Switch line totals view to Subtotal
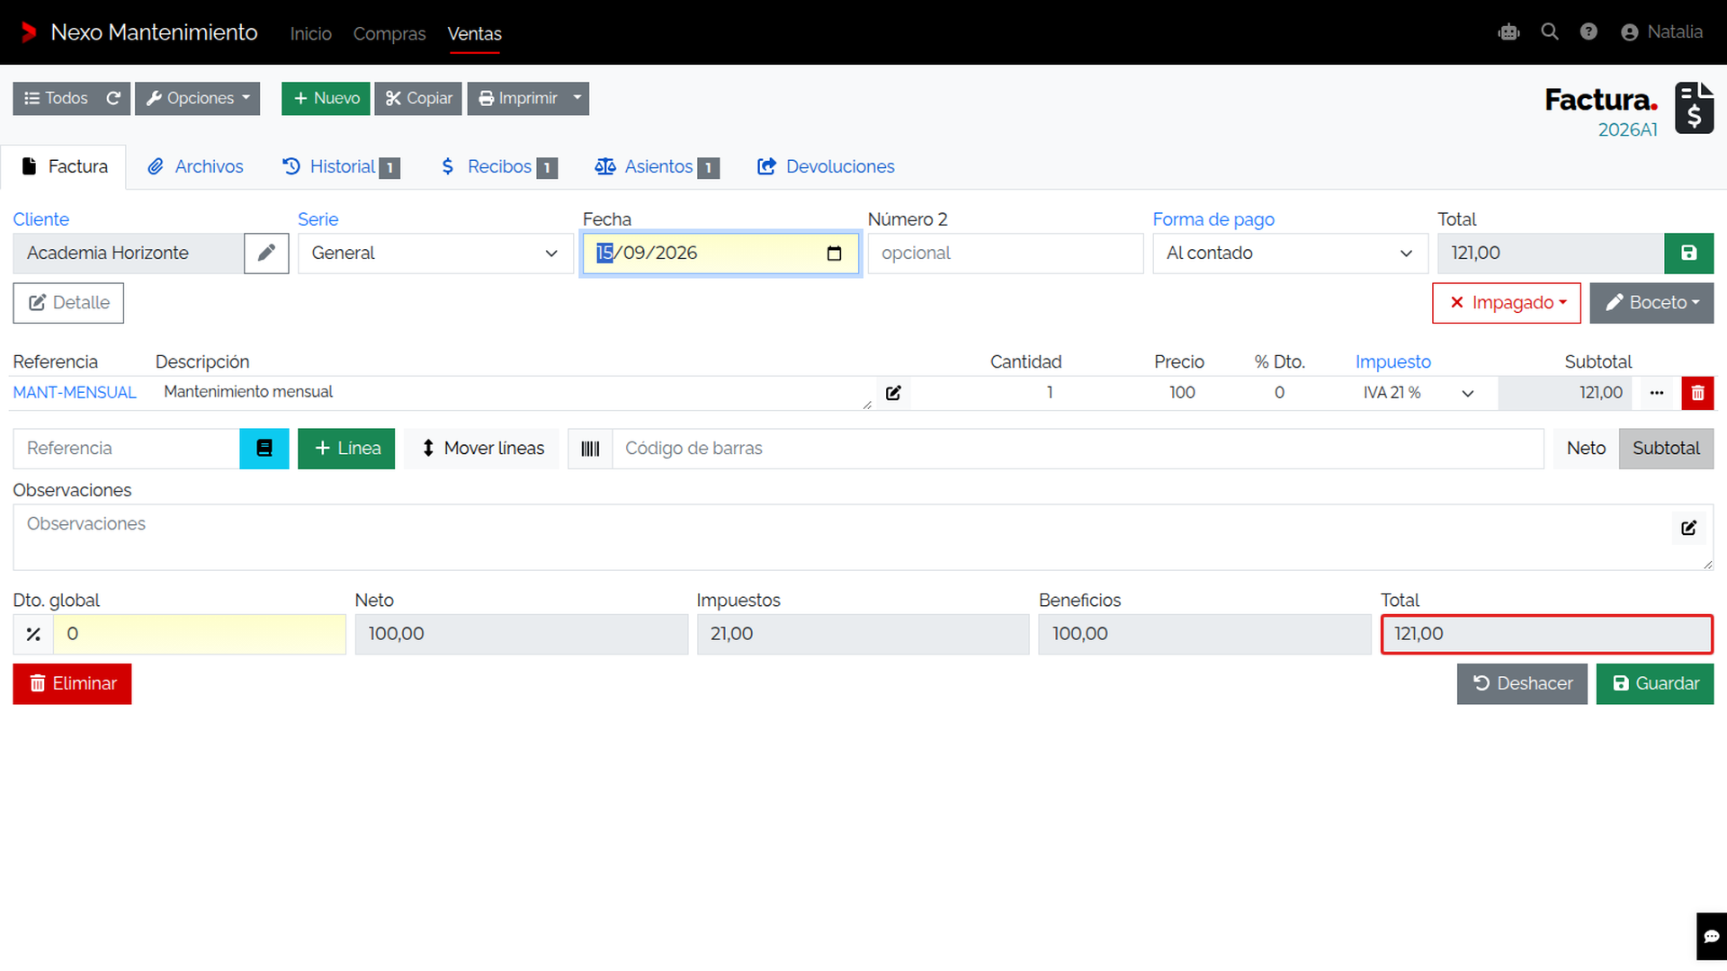1727x971 pixels. [1666, 449]
